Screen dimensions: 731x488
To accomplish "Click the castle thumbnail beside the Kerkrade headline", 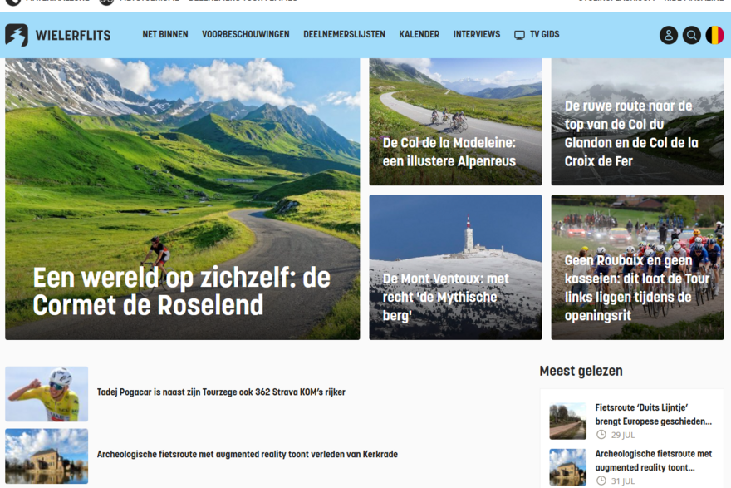I will coord(47,456).
